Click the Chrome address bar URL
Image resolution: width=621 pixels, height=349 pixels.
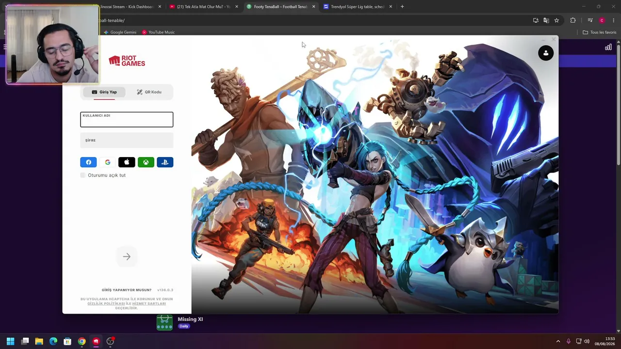coord(112,20)
